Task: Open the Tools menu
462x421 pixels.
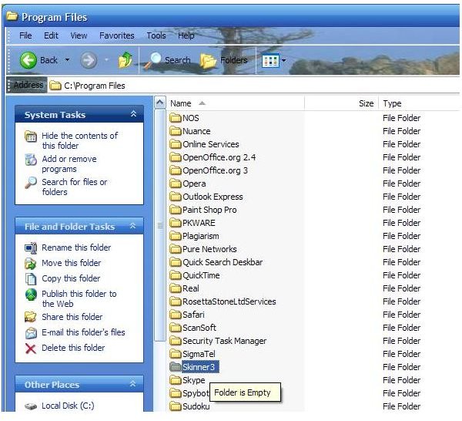Action: pos(156,35)
